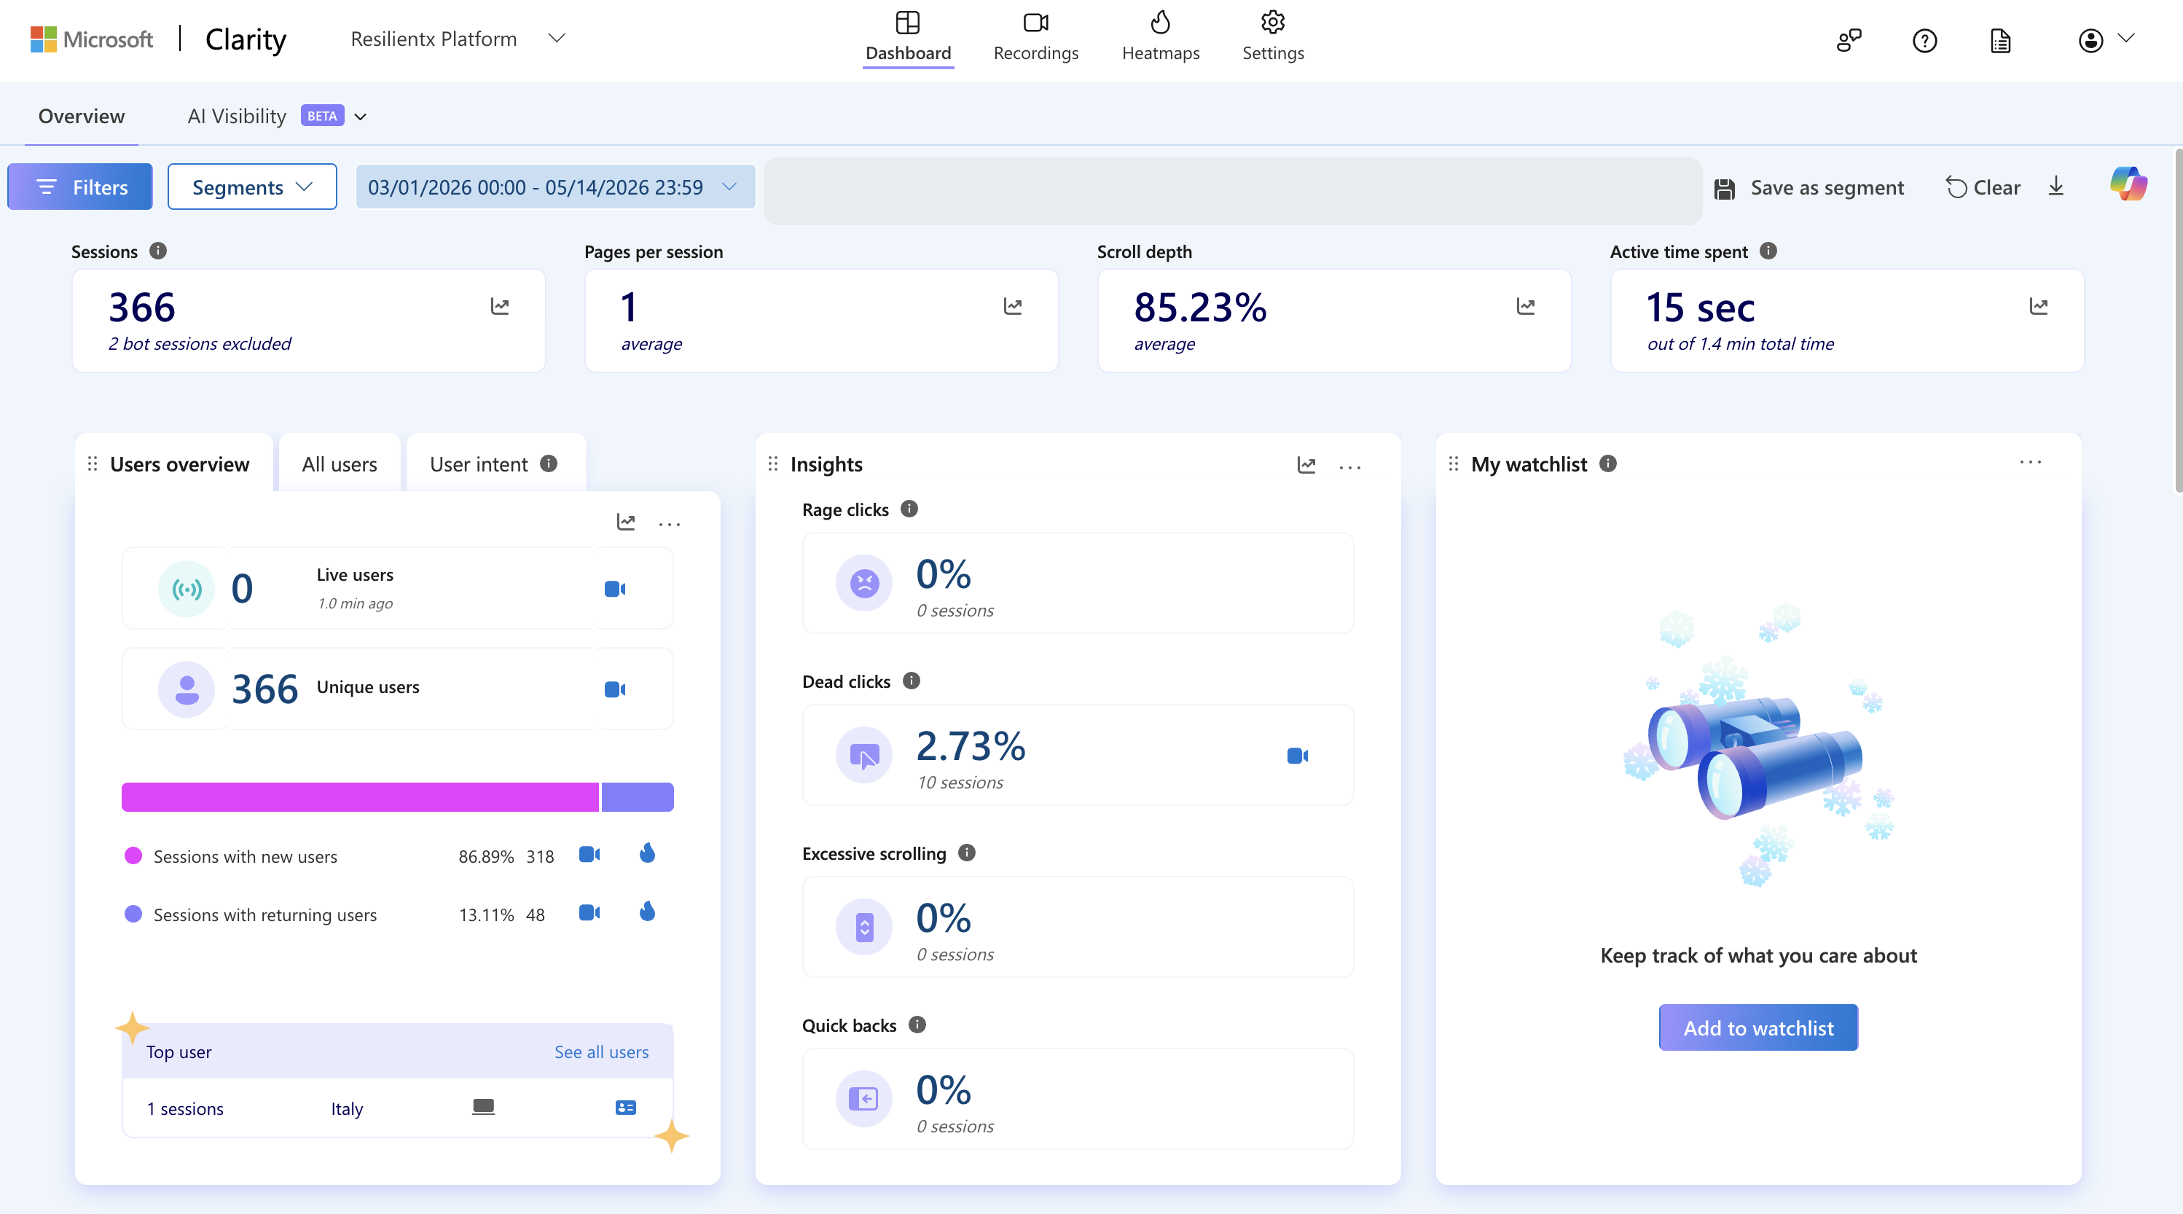Open AI Visibility beta tab
The image size is (2183, 1214).
click(x=265, y=116)
